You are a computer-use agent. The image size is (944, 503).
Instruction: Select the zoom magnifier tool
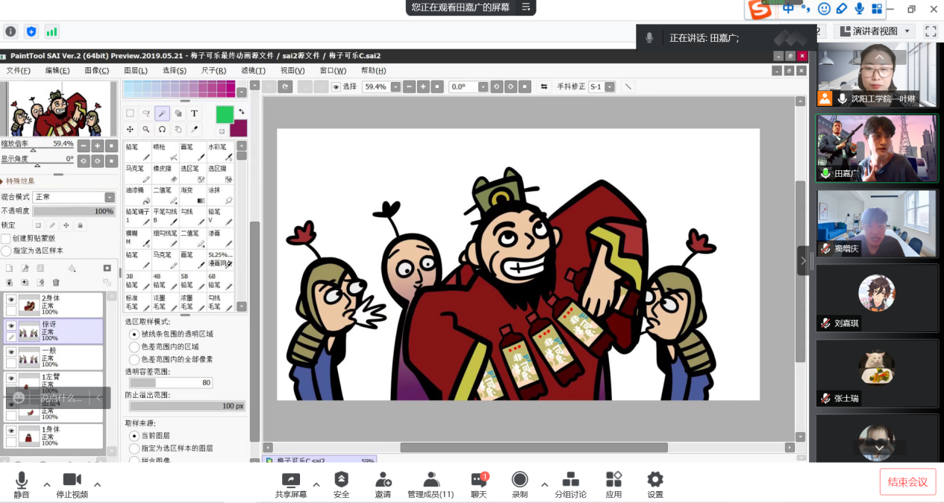click(146, 129)
